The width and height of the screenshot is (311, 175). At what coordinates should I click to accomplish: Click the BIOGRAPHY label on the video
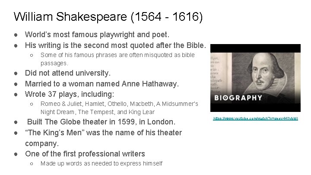[238, 98]
